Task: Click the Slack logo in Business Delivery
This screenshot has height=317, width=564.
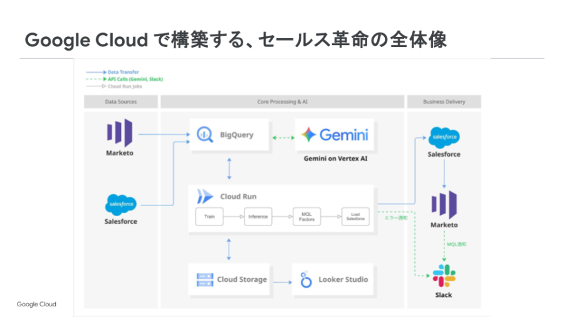Action: pyautogui.click(x=444, y=276)
